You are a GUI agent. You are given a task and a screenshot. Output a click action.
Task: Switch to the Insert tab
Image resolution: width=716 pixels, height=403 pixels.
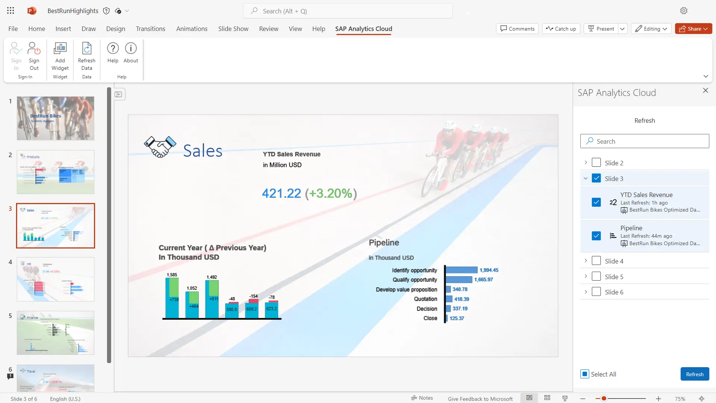pos(63,29)
